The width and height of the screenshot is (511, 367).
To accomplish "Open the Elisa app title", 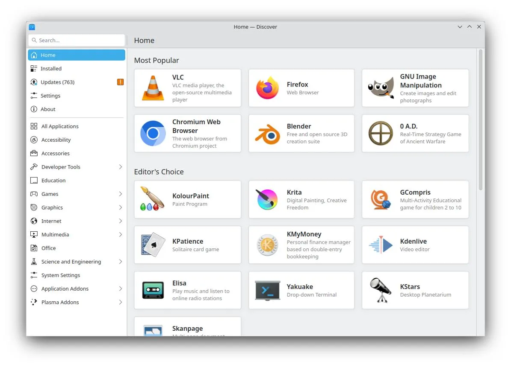I will pos(179,283).
